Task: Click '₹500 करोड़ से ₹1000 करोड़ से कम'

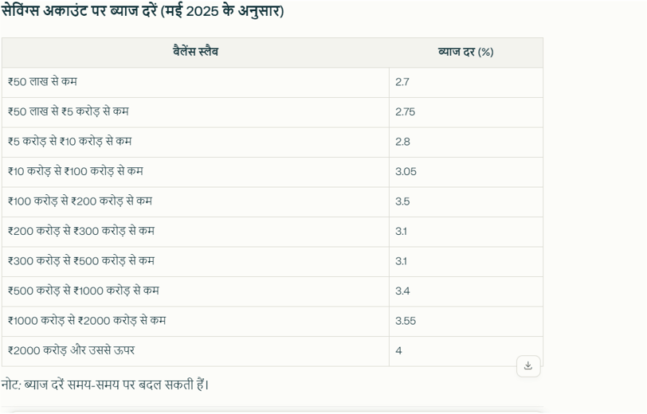Action: click(x=84, y=291)
